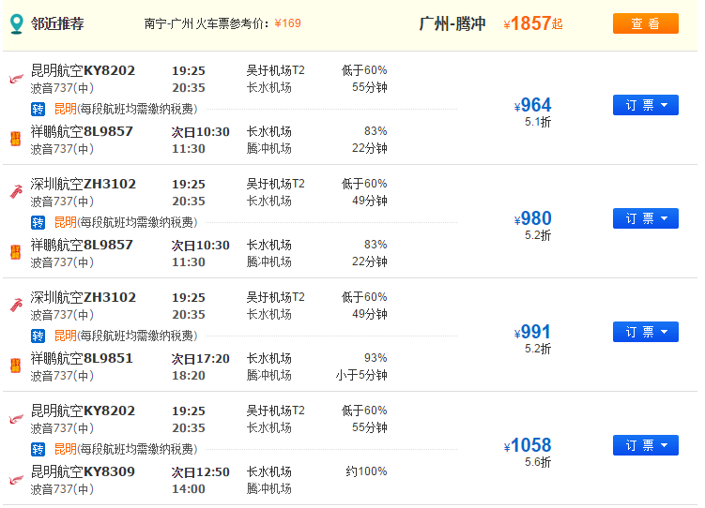Click the blue 转 transfer icon in the ¥980 itinerary

coord(38,222)
